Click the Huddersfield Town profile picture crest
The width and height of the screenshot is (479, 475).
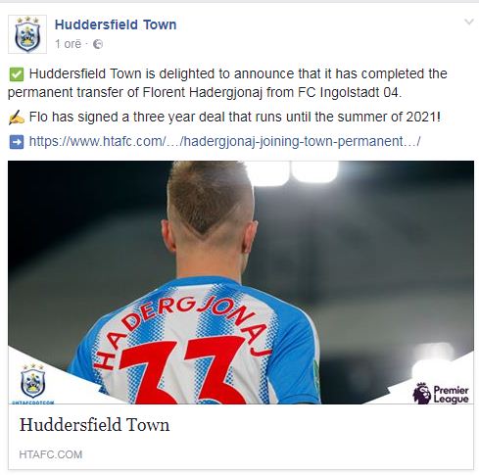(27, 34)
